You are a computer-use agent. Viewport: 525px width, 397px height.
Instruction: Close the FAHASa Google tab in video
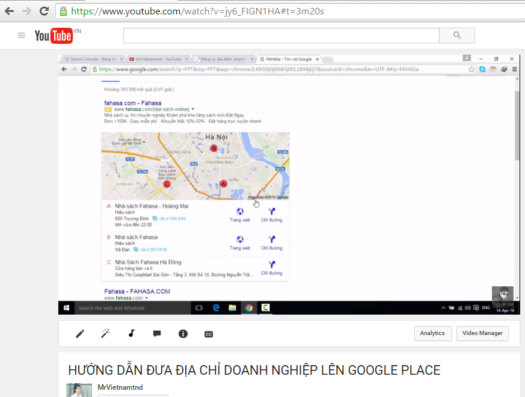(318, 60)
